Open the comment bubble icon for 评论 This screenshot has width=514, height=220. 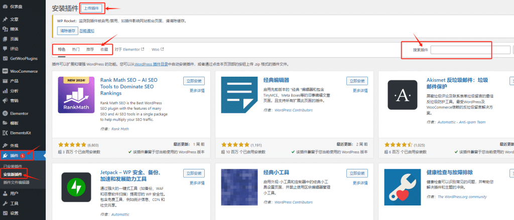pos(5,49)
